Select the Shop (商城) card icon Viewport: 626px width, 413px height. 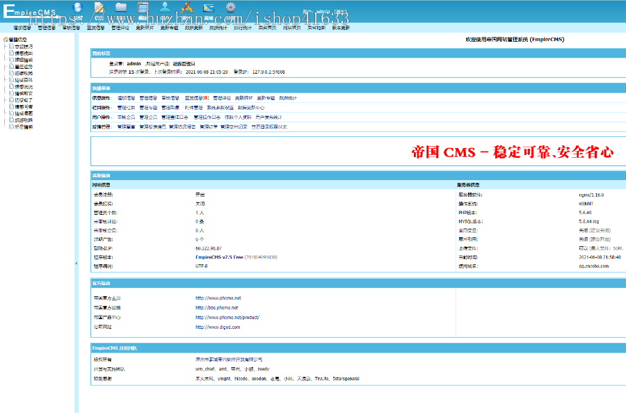click(208, 8)
